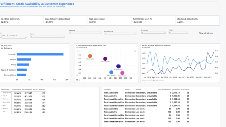Click the 1,905.05 lost sales value

coord(176,96)
